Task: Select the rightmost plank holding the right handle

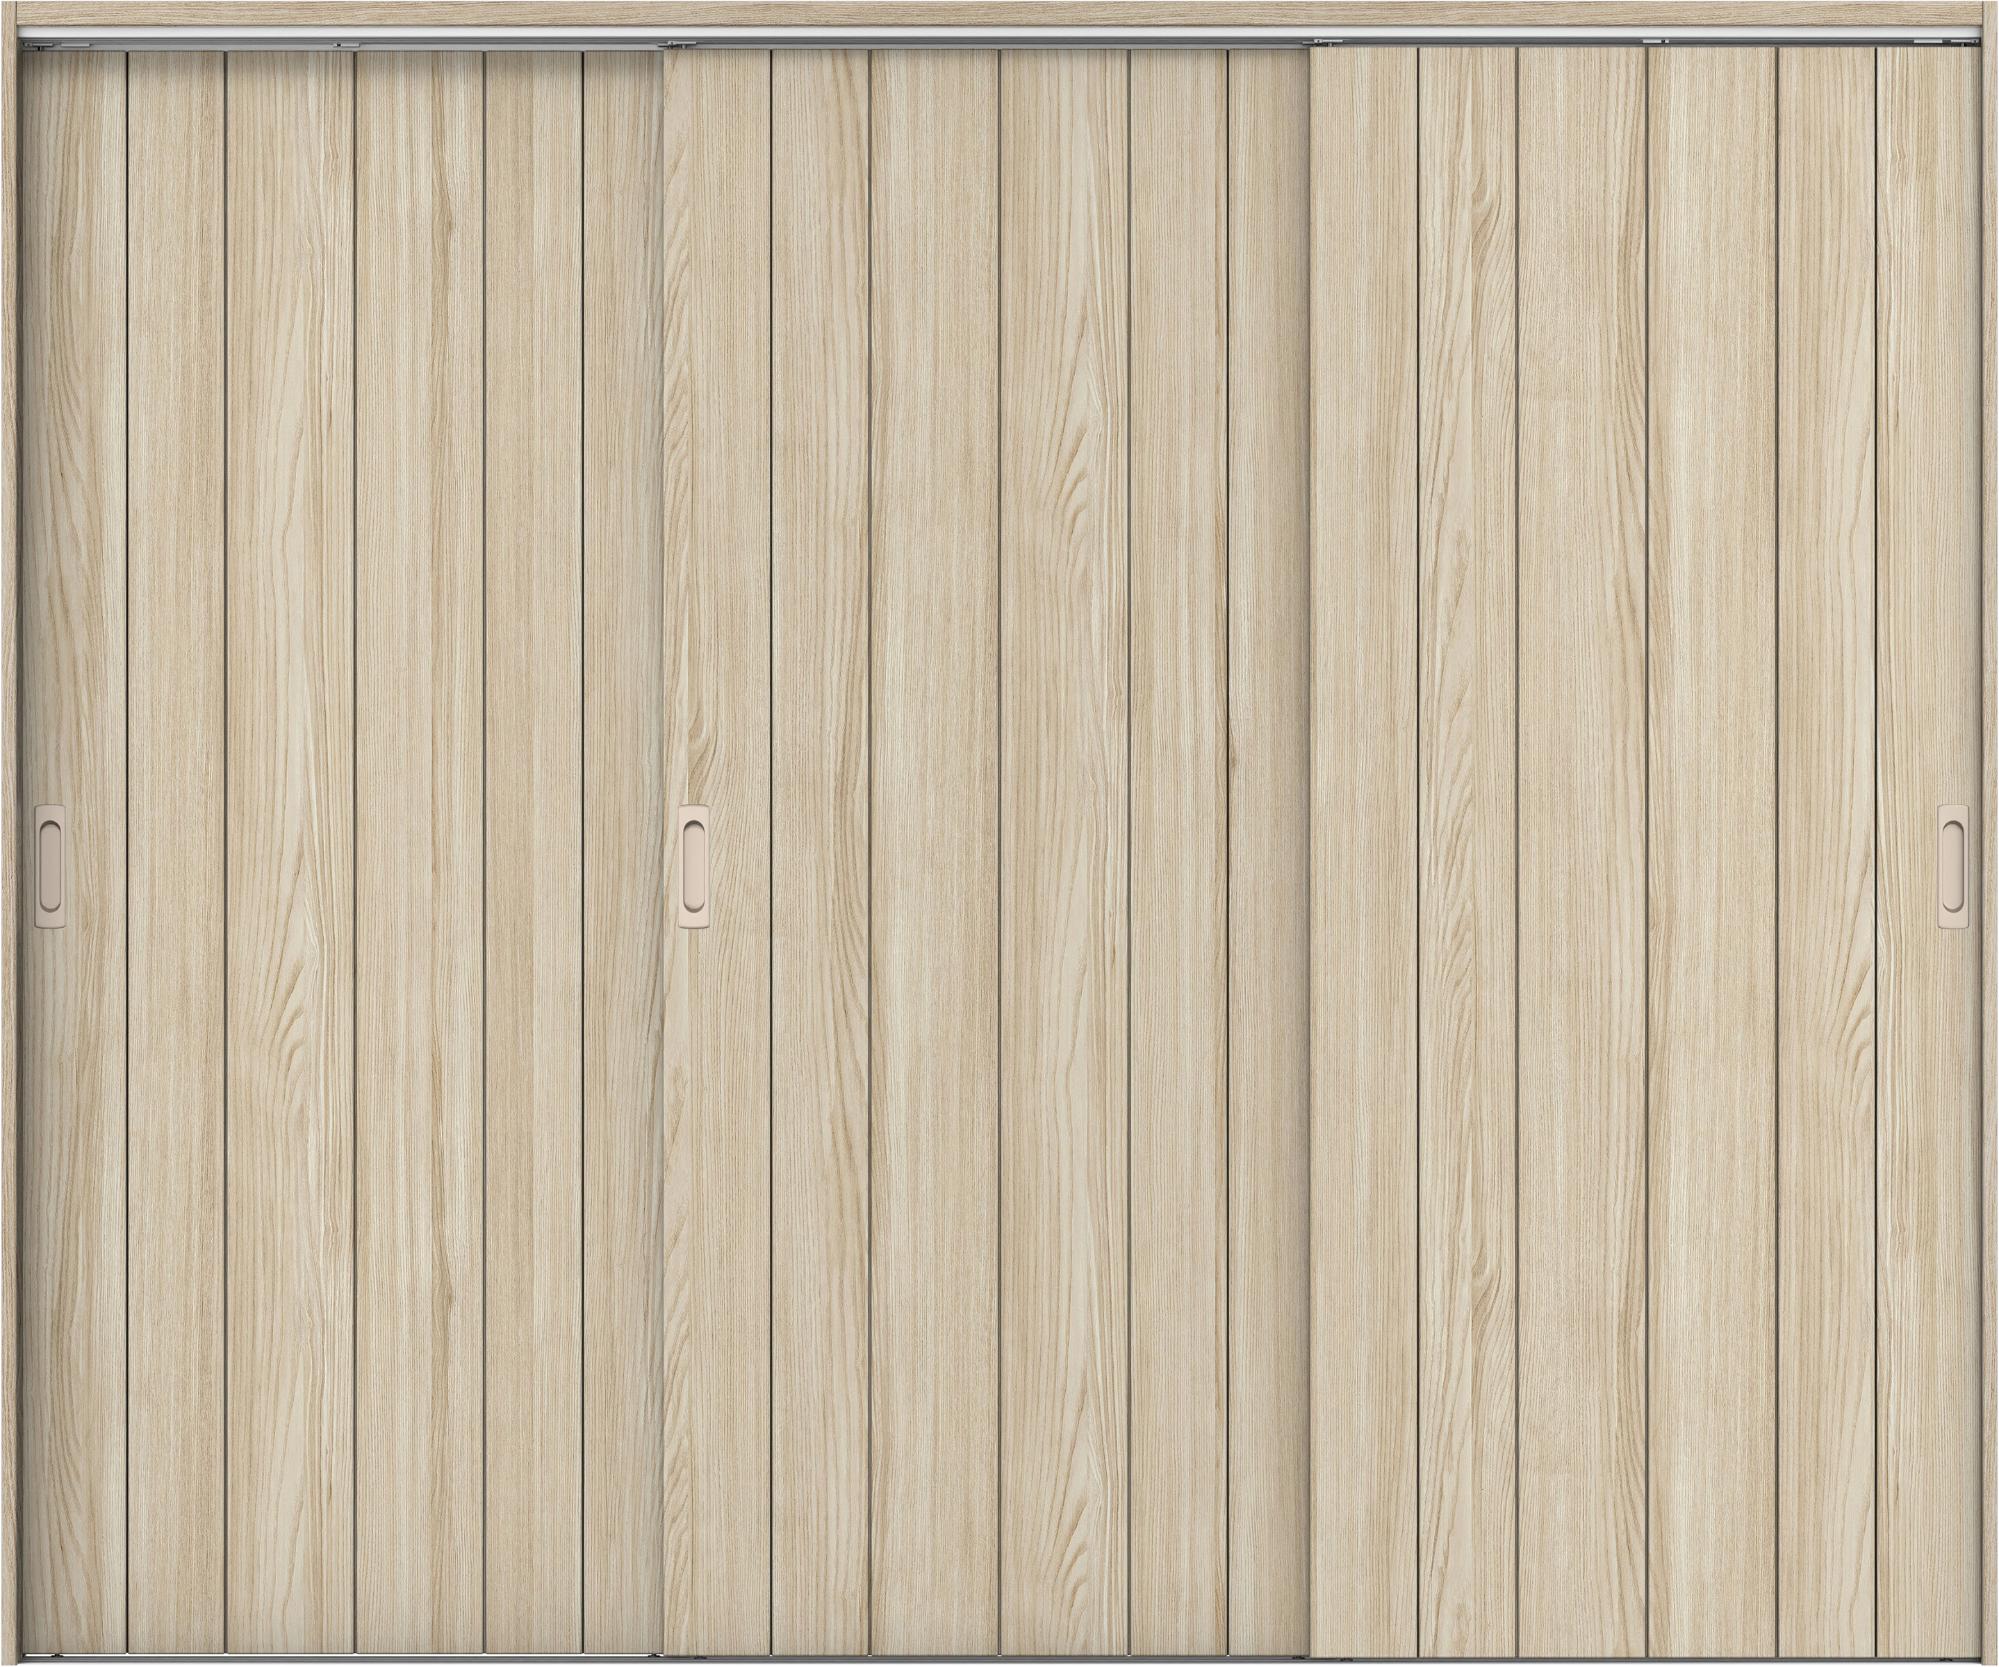Action: 1929,852
